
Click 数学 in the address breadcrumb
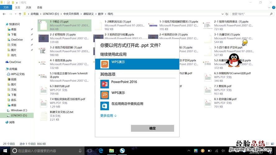(x=101, y=14)
